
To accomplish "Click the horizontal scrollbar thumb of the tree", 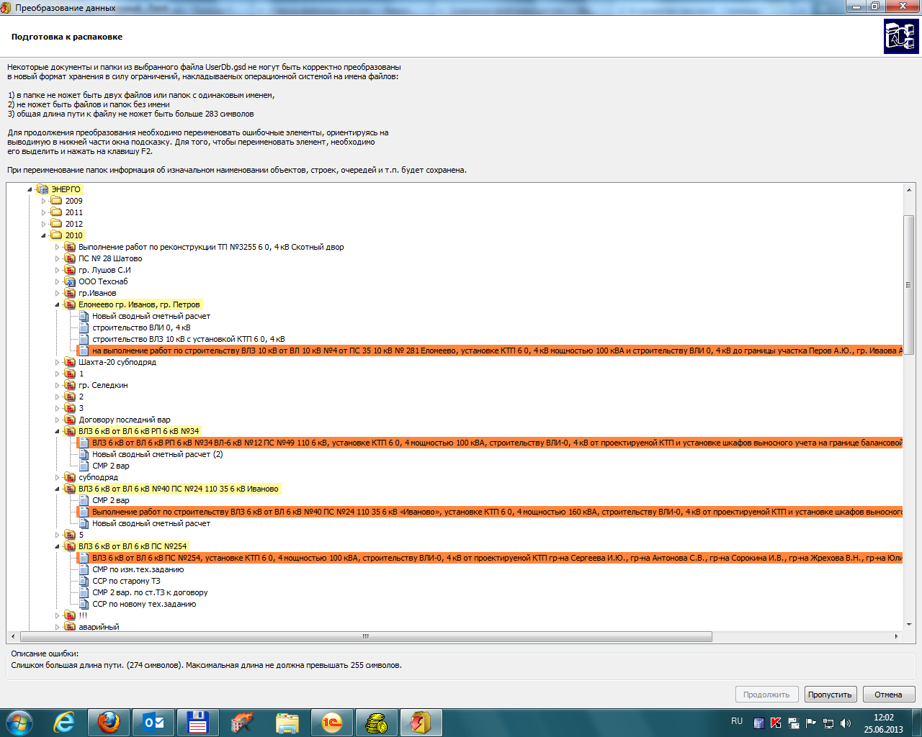I will [366, 636].
